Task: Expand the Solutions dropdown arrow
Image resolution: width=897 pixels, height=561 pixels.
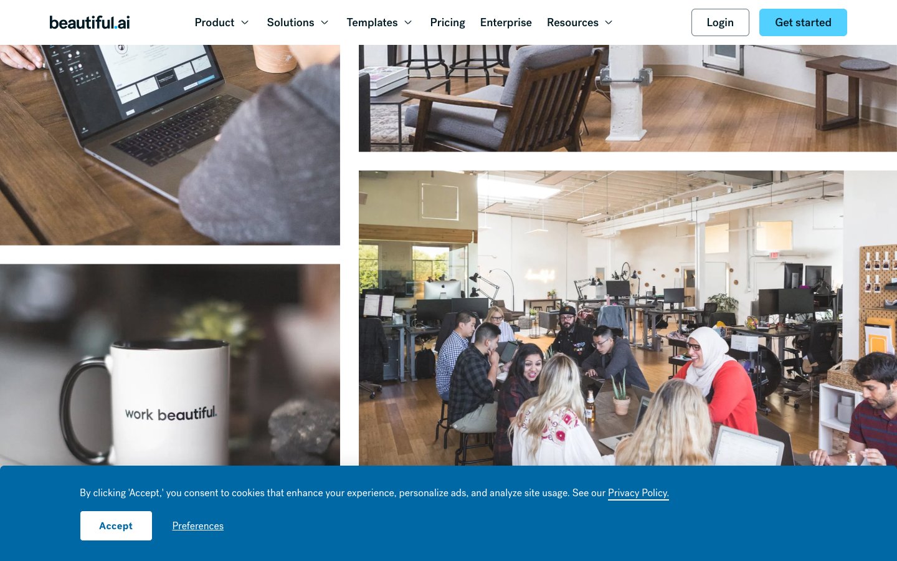Action: 325,22
